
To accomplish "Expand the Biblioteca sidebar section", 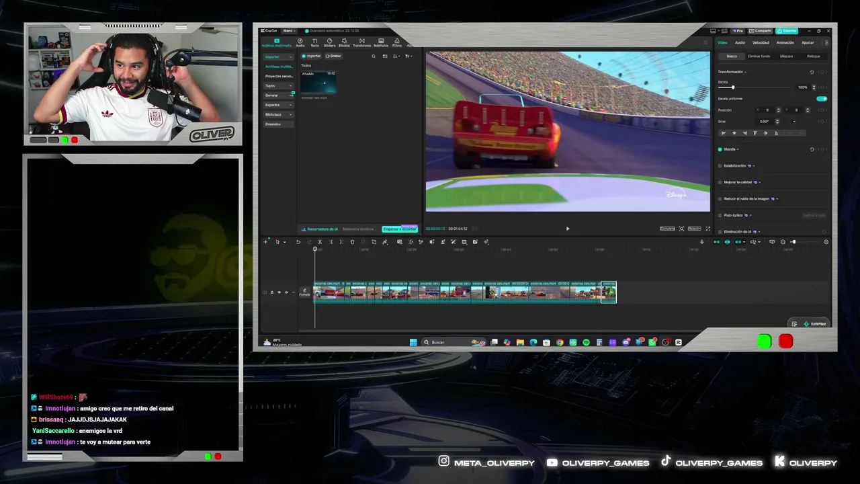I will [278, 114].
